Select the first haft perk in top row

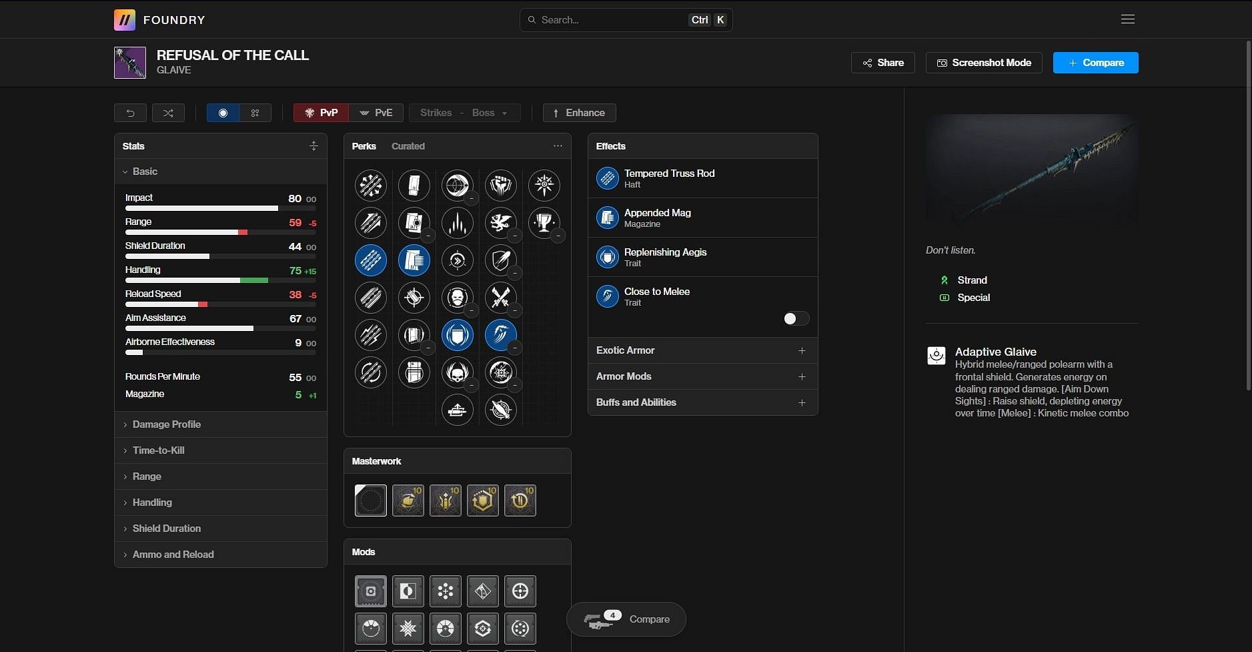371,186
